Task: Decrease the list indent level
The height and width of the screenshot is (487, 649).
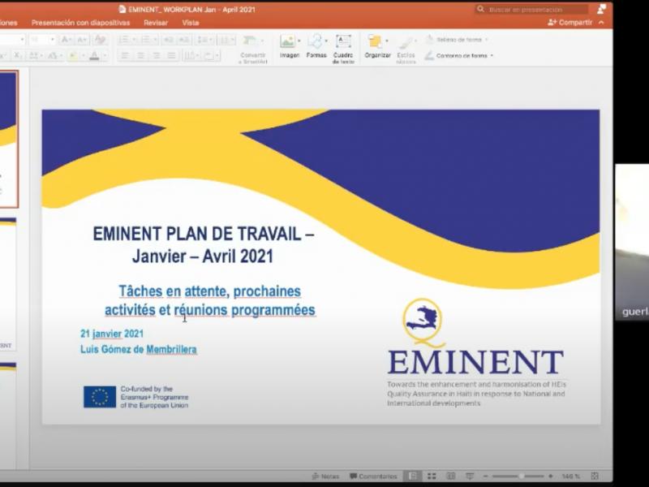Action: (169, 40)
